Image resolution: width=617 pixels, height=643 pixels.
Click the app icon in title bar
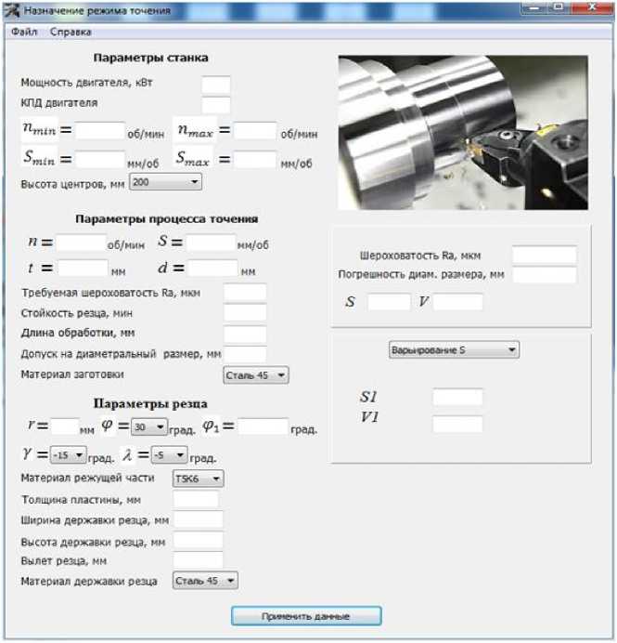click(x=13, y=10)
